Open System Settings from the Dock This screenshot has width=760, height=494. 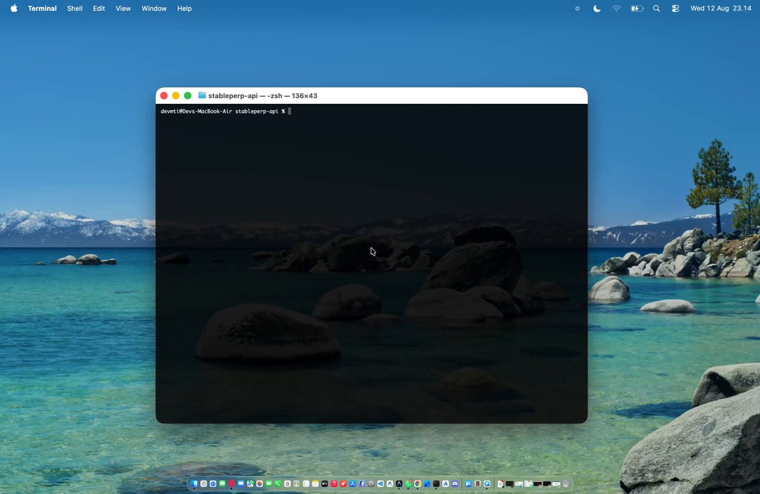click(x=371, y=483)
